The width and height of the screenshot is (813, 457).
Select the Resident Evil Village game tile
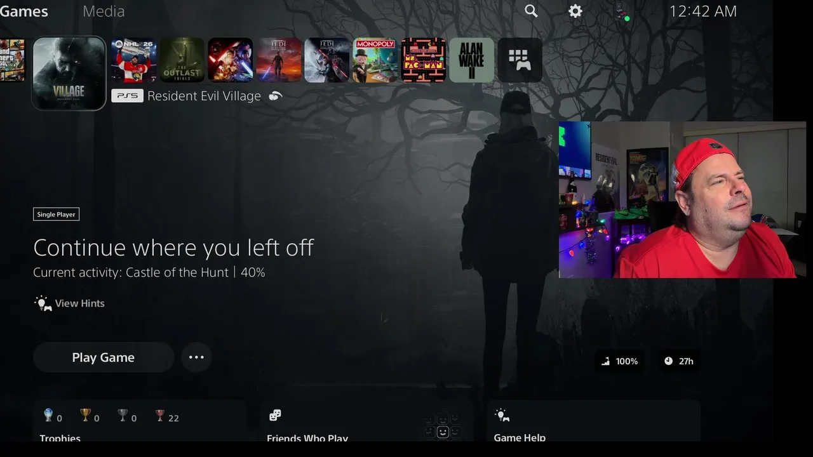click(69, 73)
